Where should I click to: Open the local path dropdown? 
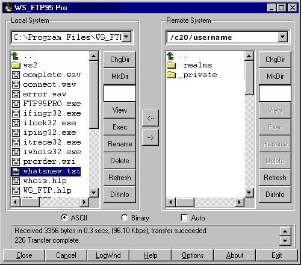click(126, 37)
